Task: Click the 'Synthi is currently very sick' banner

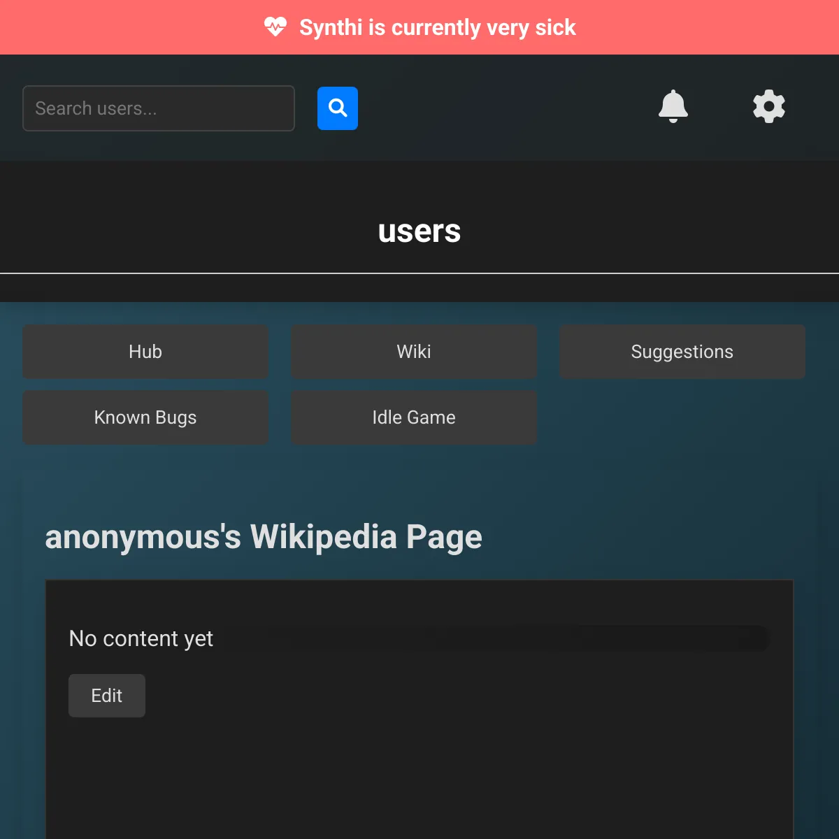Action: click(x=437, y=27)
